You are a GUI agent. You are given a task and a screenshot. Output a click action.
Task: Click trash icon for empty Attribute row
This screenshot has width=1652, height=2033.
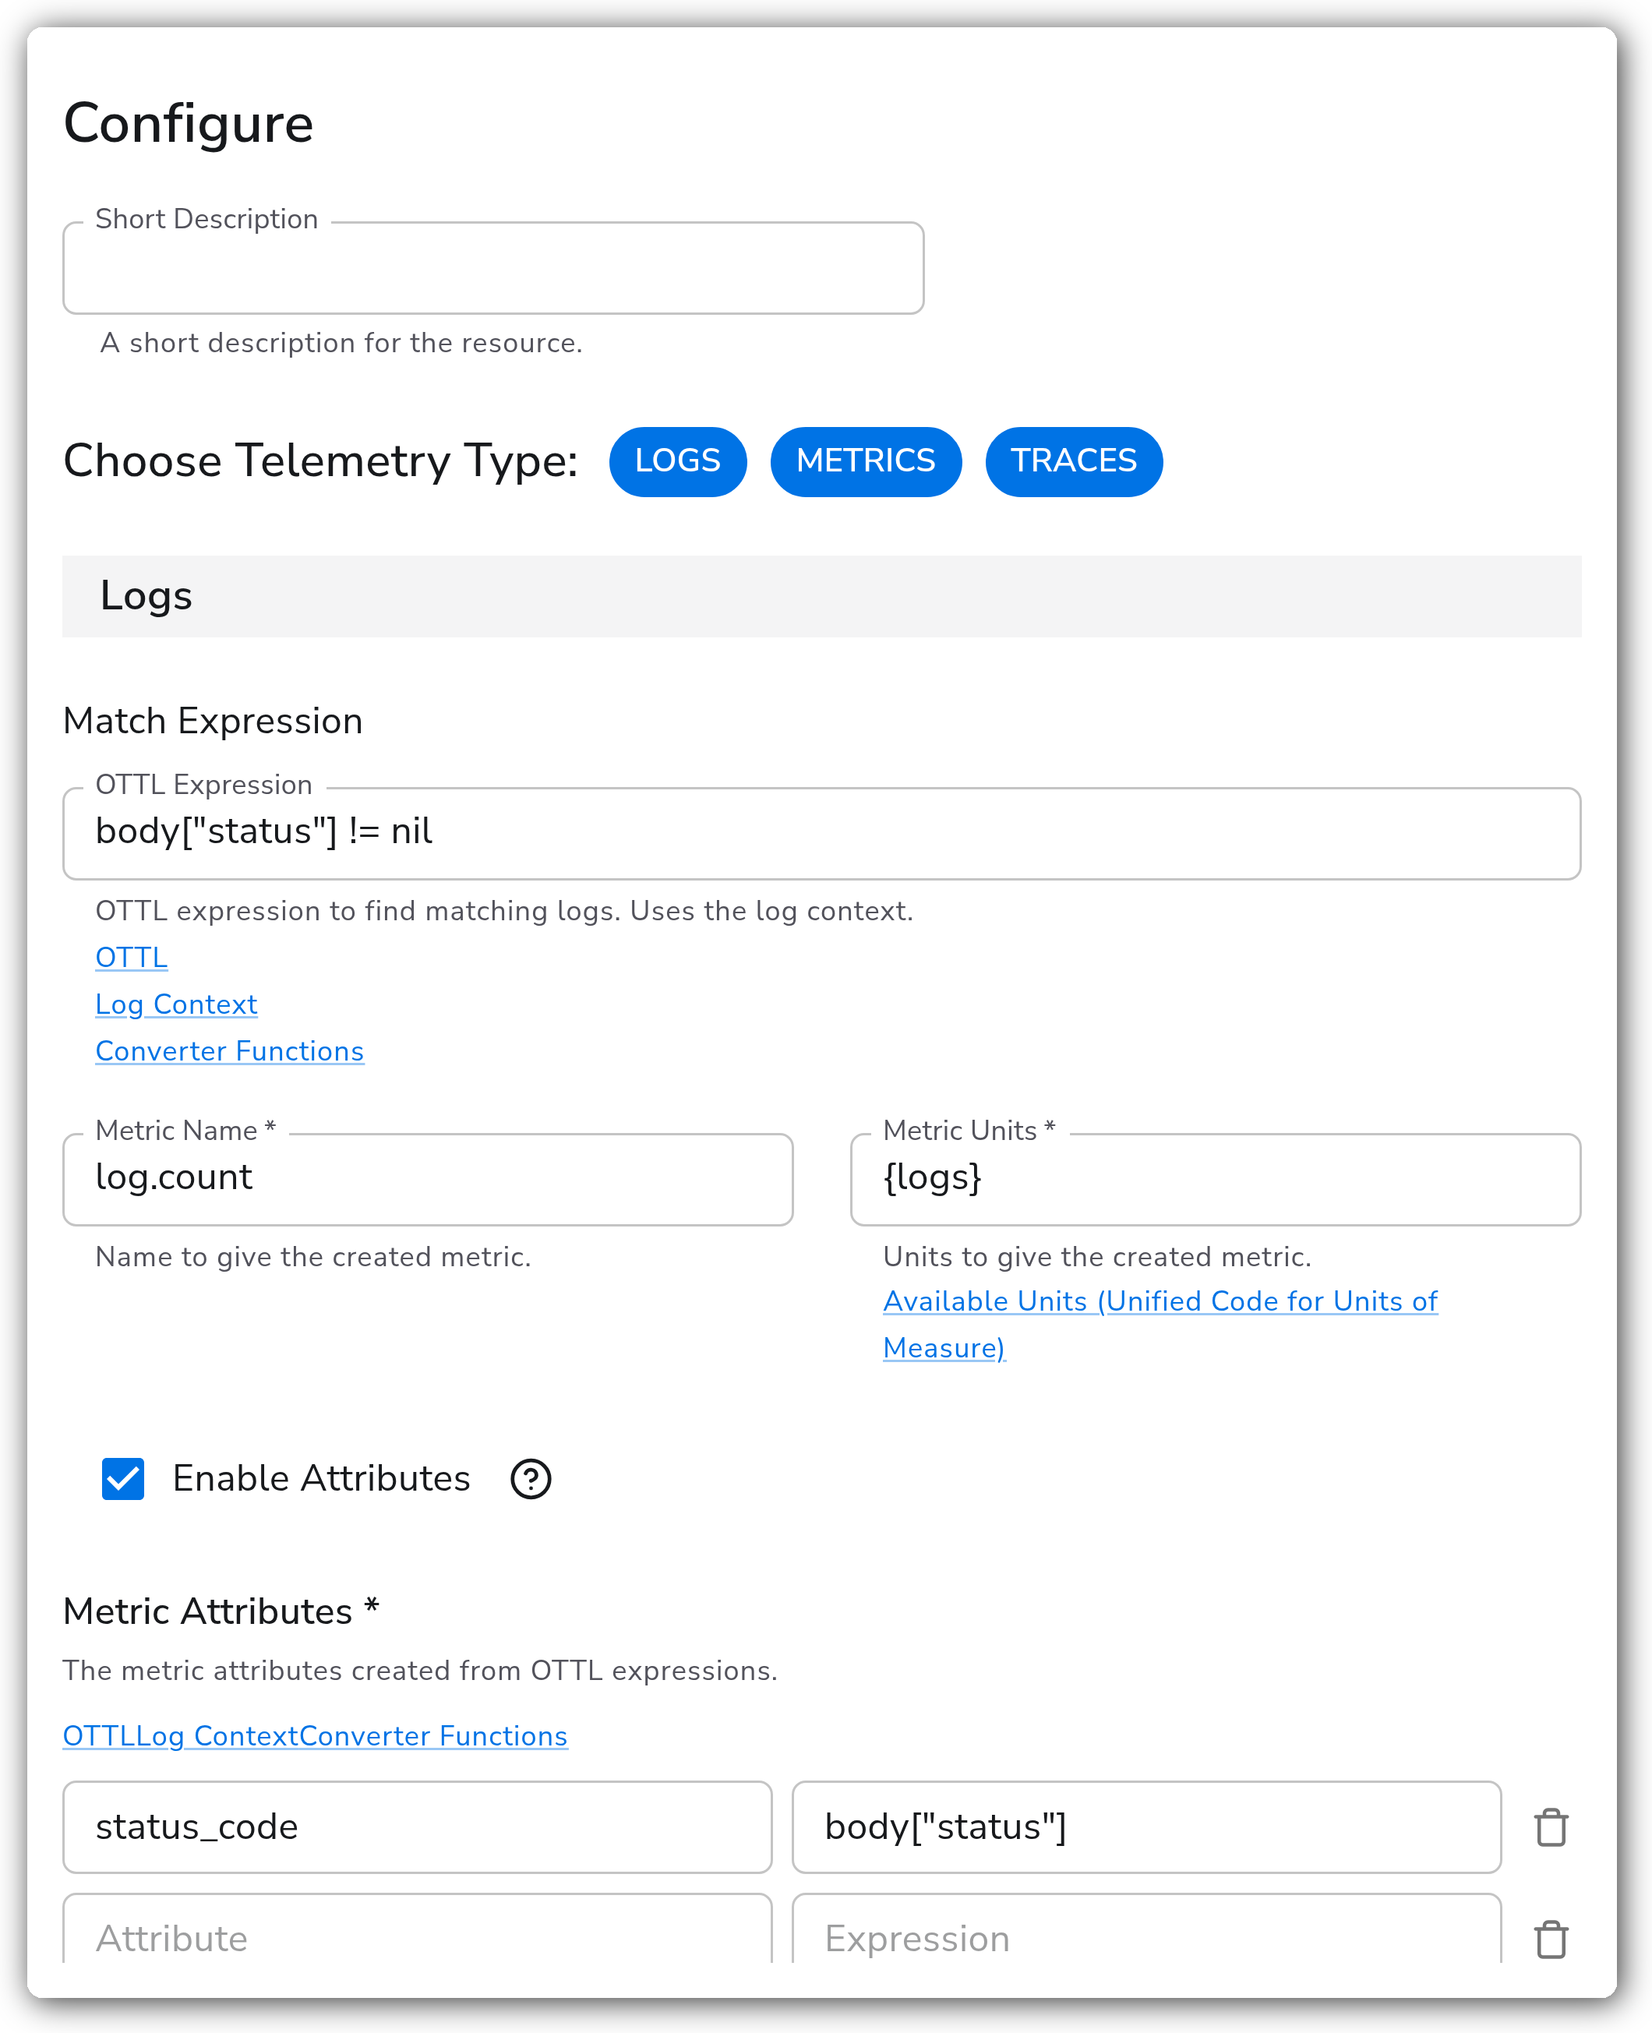tap(1551, 1939)
